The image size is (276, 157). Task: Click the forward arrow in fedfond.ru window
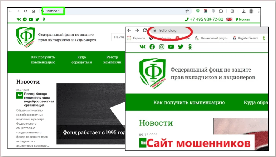[18, 11]
